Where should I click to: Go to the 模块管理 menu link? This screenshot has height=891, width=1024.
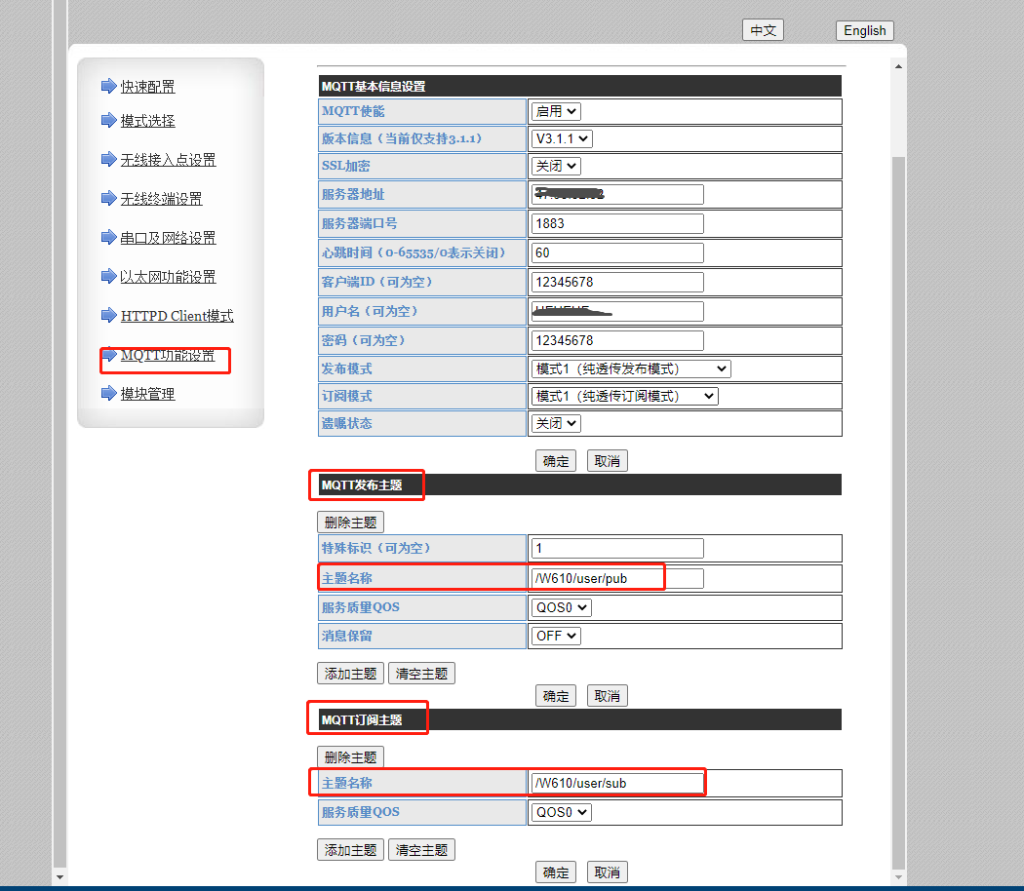tap(147, 394)
